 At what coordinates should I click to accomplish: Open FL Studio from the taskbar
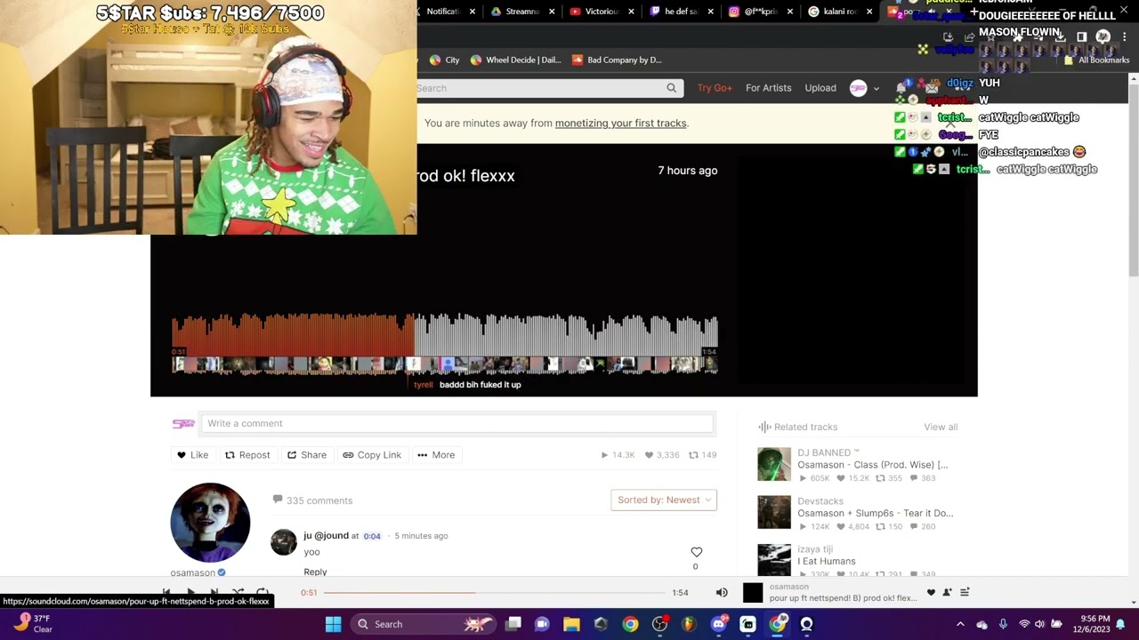(x=689, y=624)
